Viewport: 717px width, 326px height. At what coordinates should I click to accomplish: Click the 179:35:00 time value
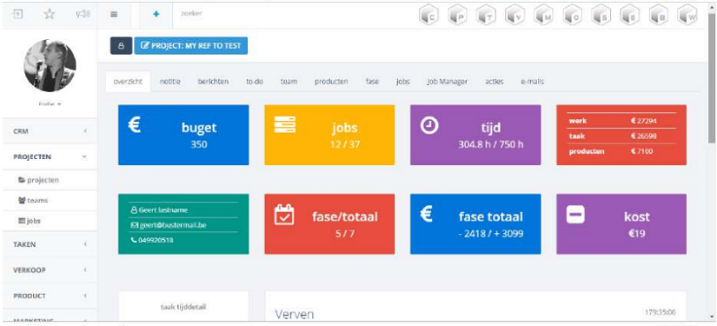(660, 312)
